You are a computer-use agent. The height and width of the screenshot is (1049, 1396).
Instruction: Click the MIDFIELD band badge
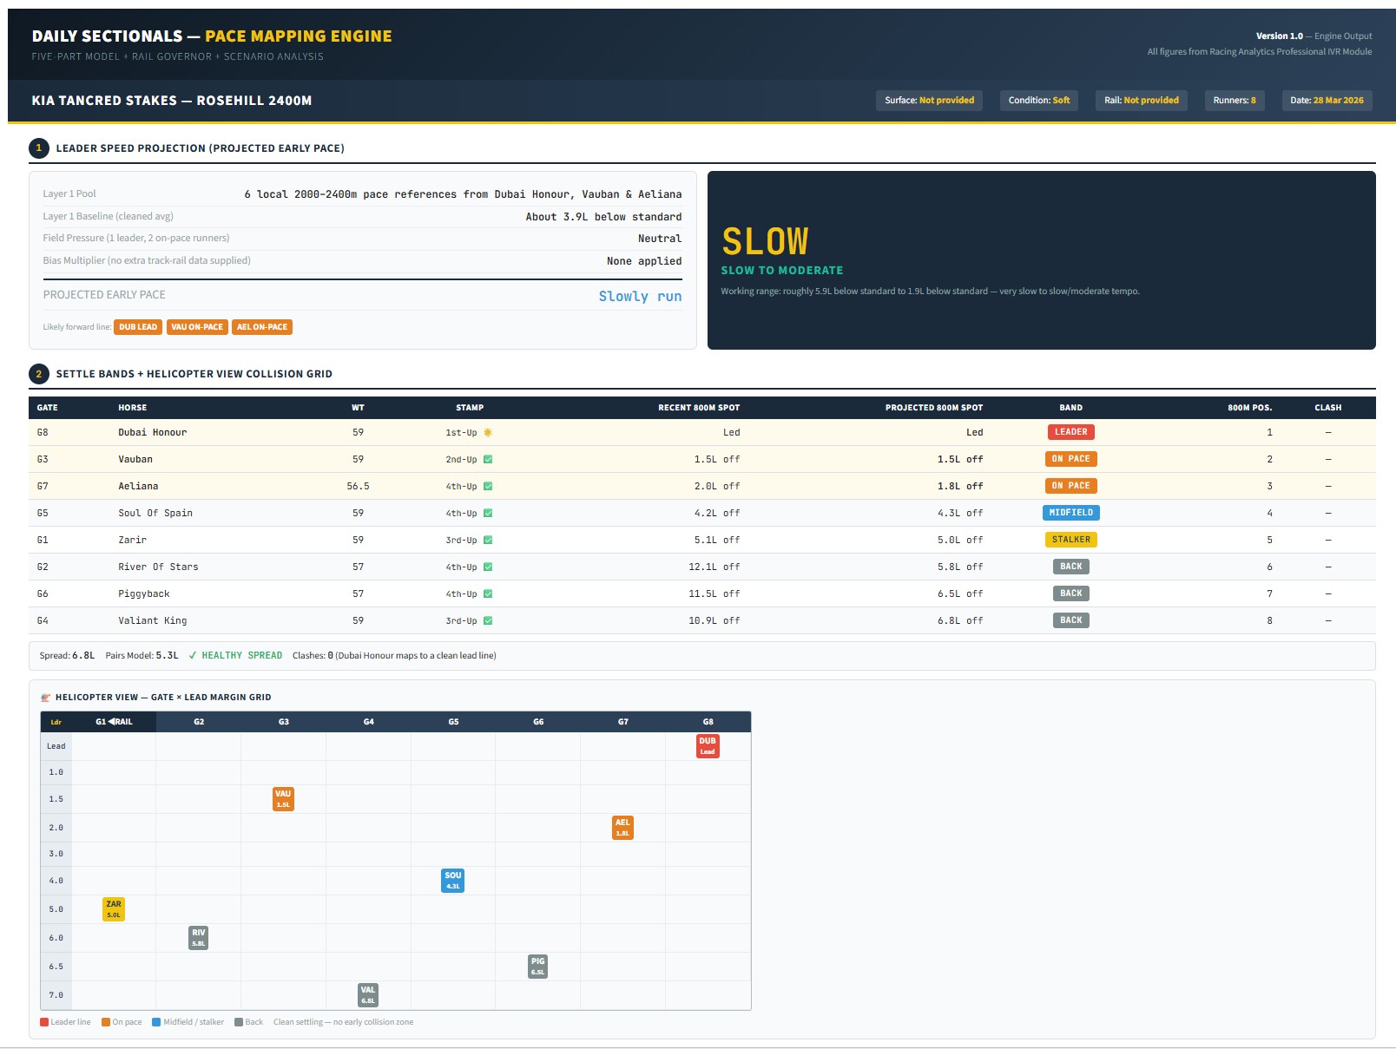coord(1070,513)
